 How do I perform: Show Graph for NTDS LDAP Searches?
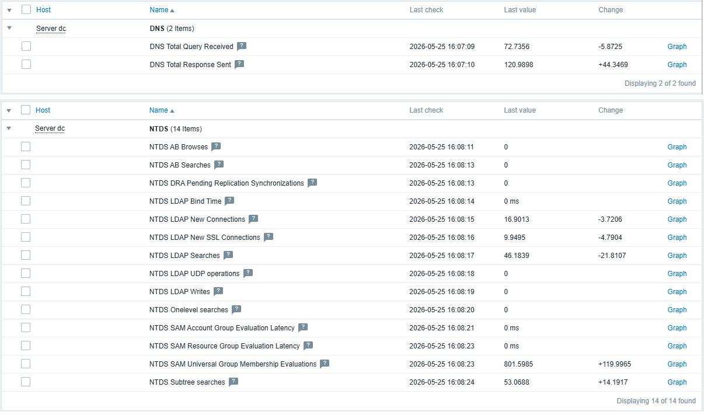click(x=677, y=256)
